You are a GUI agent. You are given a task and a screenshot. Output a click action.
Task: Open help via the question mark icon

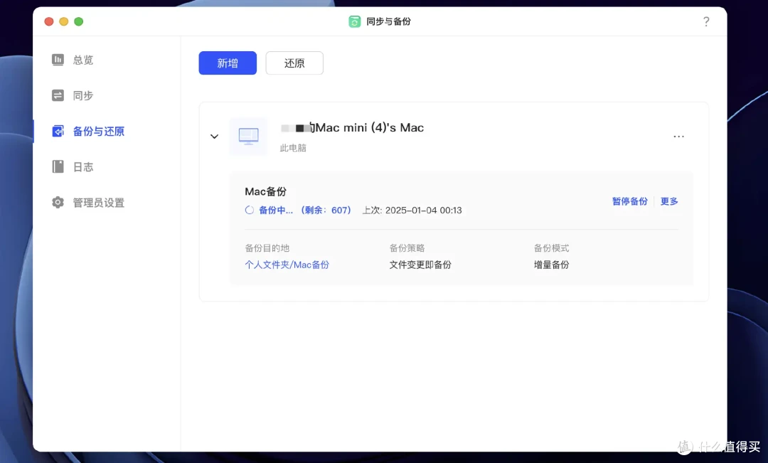click(x=706, y=21)
